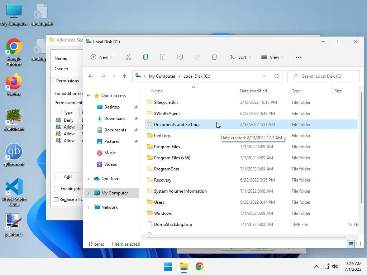Sort files by Date modified column

point(263,91)
